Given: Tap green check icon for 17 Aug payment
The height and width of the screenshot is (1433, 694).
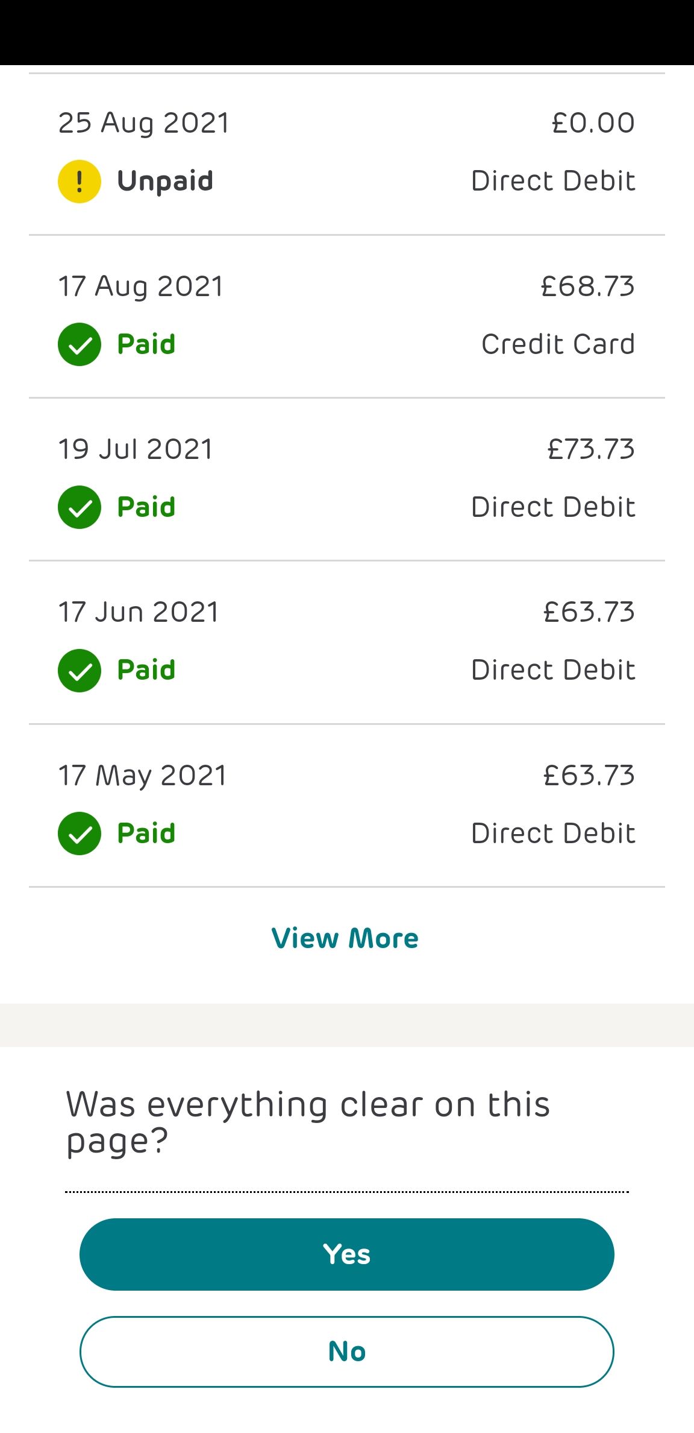Looking at the screenshot, I should 80,344.
